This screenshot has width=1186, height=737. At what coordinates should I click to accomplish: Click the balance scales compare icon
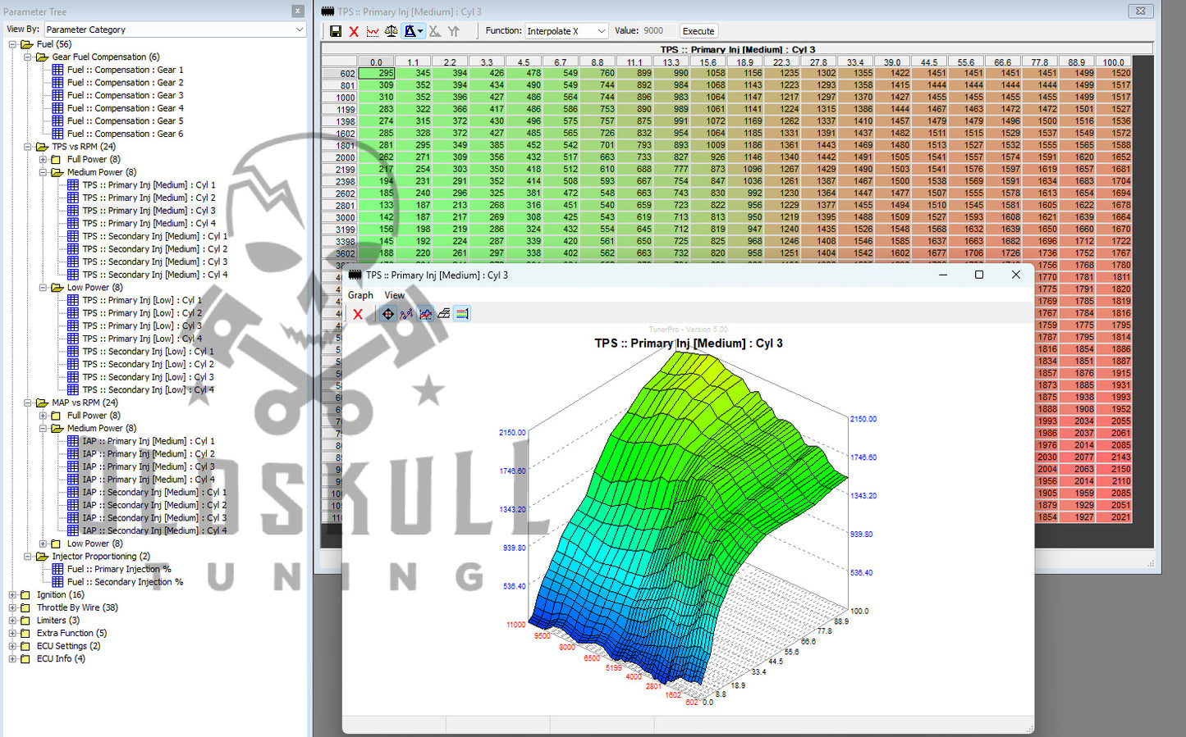[x=392, y=31]
